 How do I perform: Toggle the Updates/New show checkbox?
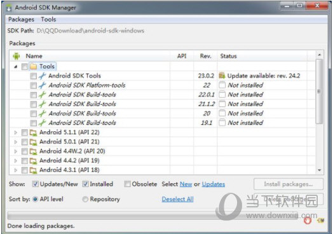pos(35,184)
